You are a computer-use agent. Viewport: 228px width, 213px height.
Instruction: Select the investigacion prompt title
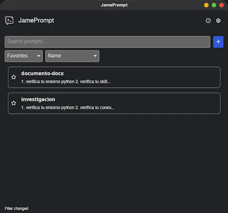pyautogui.click(x=38, y=99)
